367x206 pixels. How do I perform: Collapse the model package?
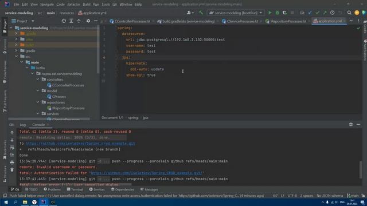point(38,90)
